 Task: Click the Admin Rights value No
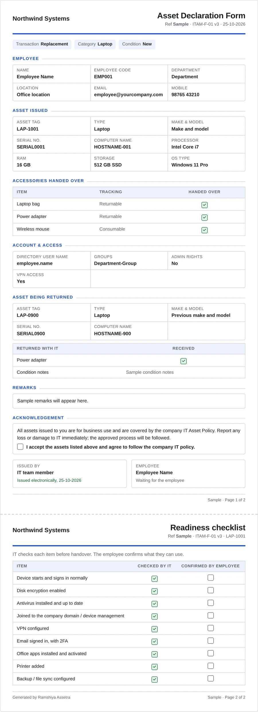[x=175, y=264]
